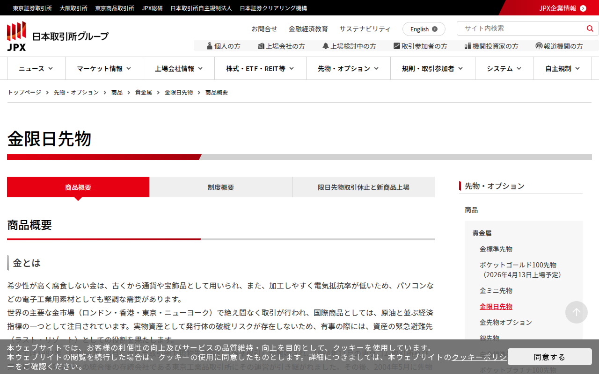Open 商品 in the sidebar
This screenshot has width=599, height=374.
pos(471,210)
